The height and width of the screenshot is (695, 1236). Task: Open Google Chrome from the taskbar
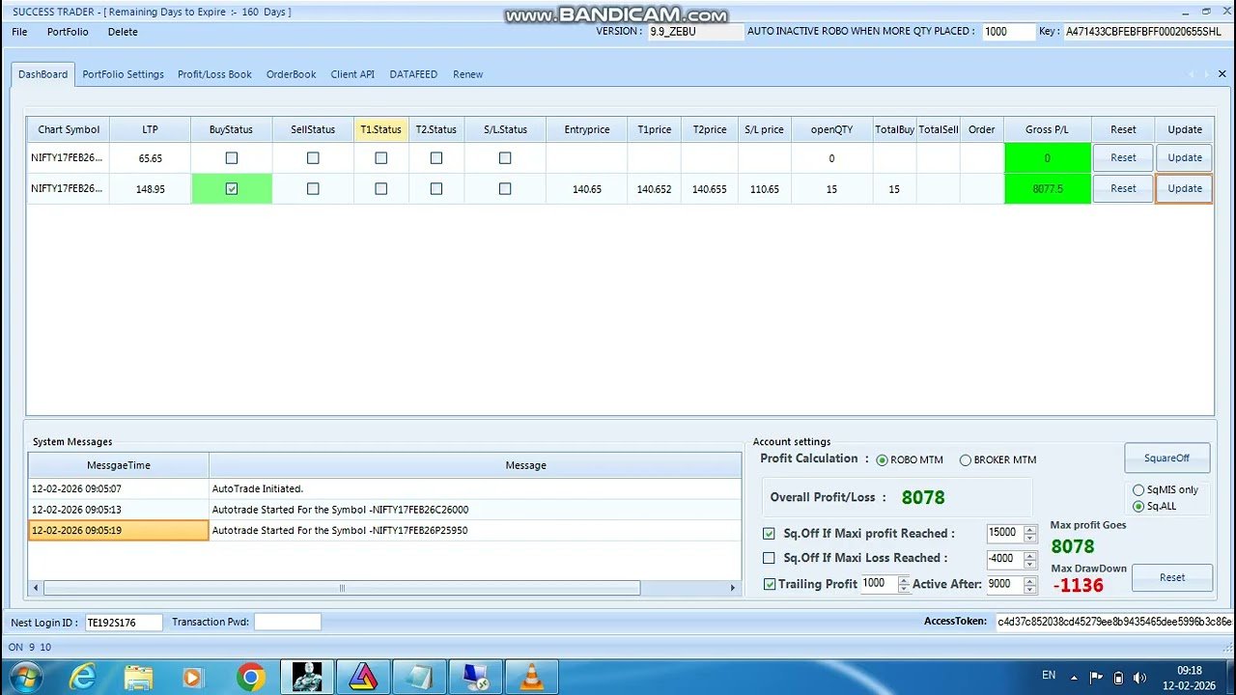(x=251, y=677)
